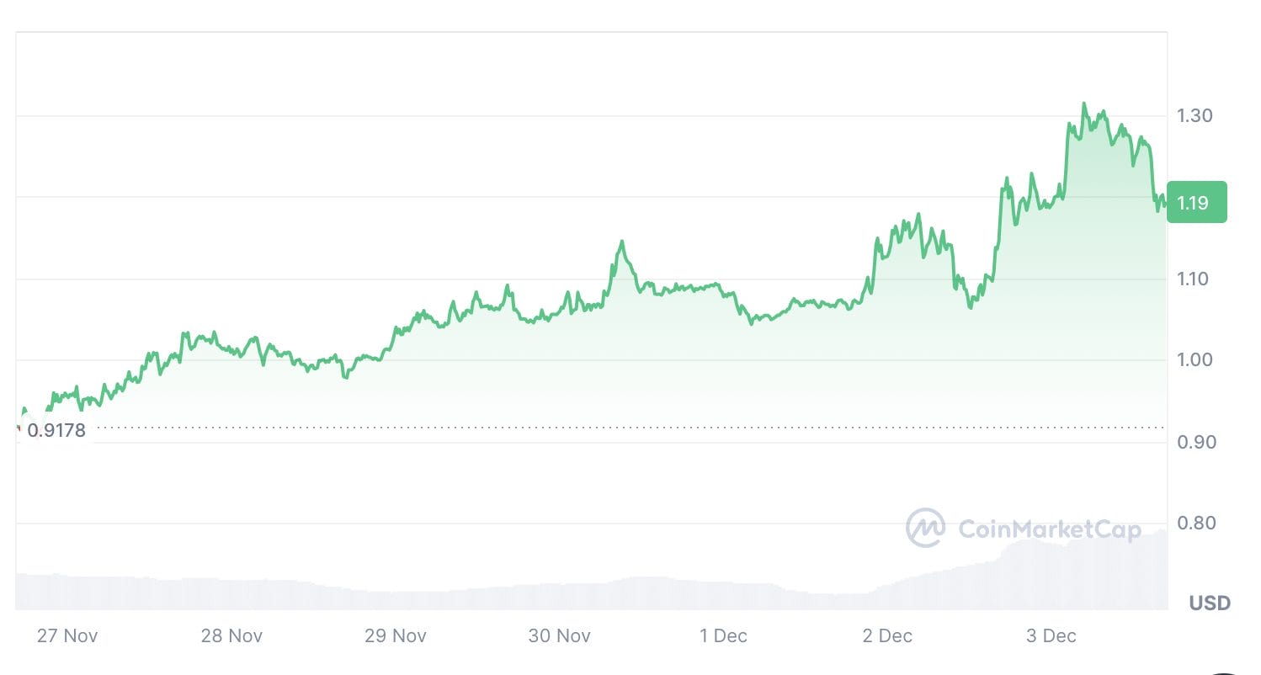Select the 27 Nov date label

[x=67, y=636]
